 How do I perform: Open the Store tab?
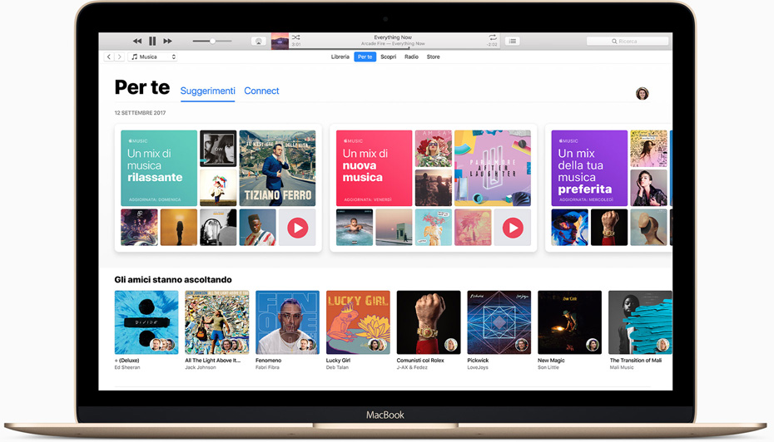click(433, 56)
